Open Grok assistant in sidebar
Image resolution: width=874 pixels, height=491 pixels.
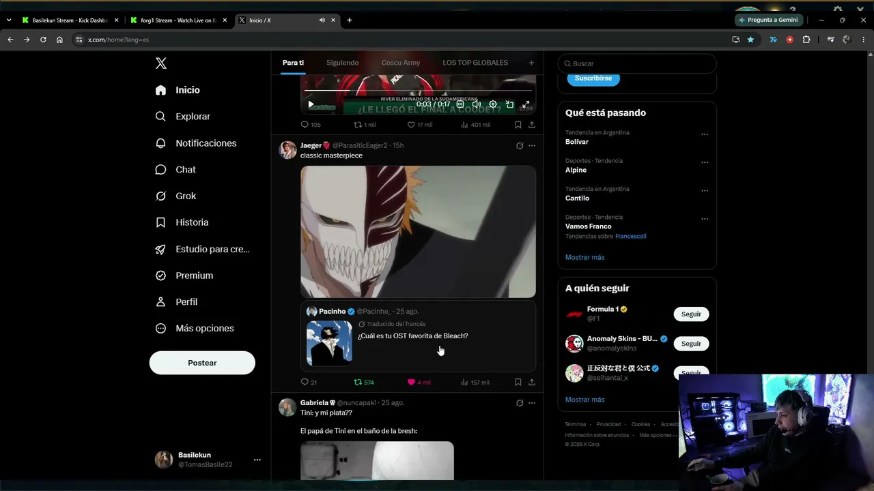coord(176,196)
